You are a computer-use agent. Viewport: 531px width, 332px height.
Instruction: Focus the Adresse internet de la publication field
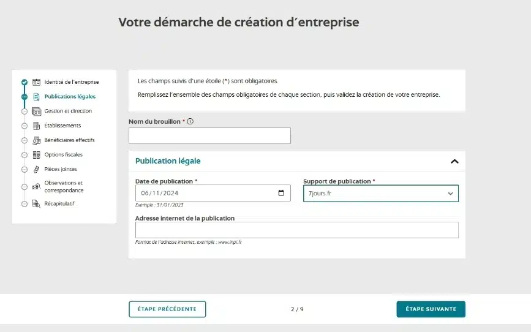tap(297, 230)
